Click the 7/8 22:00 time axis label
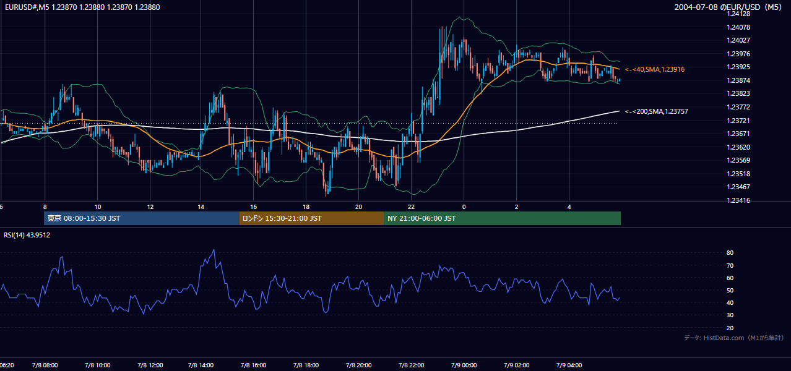Image resolution: width=791 pixels, height=371 pixels. (x=412, y=365)
